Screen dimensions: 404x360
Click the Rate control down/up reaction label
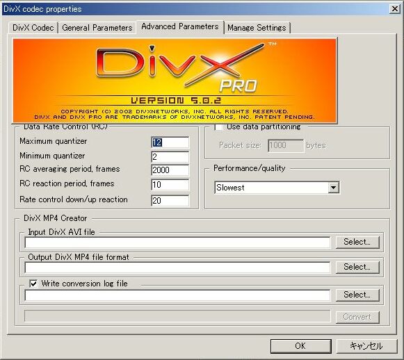pos(74,199)
